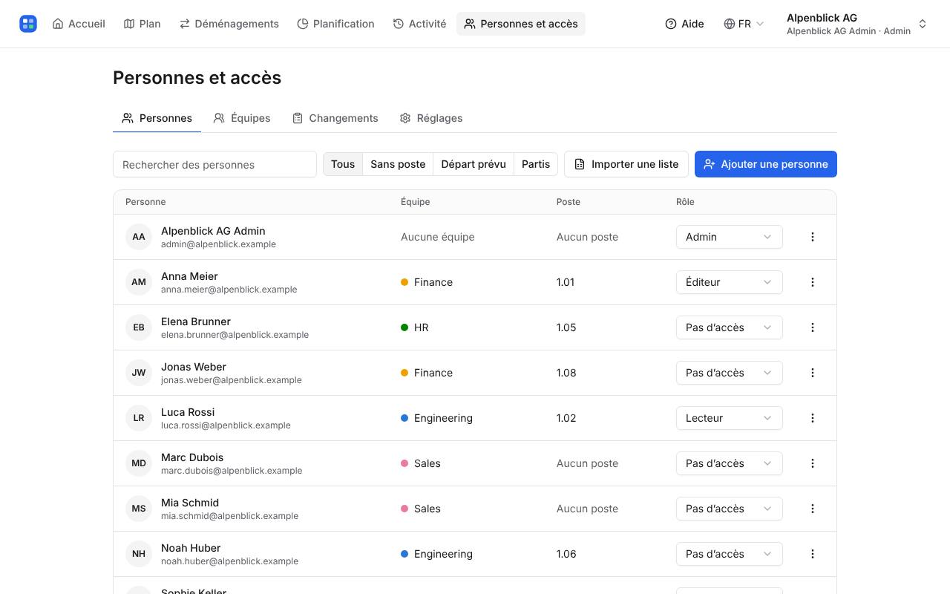The height and width of the screenshot is (594, 950).
Task: Open the more options menu for Luca Rossi
Action: [813, 418]
